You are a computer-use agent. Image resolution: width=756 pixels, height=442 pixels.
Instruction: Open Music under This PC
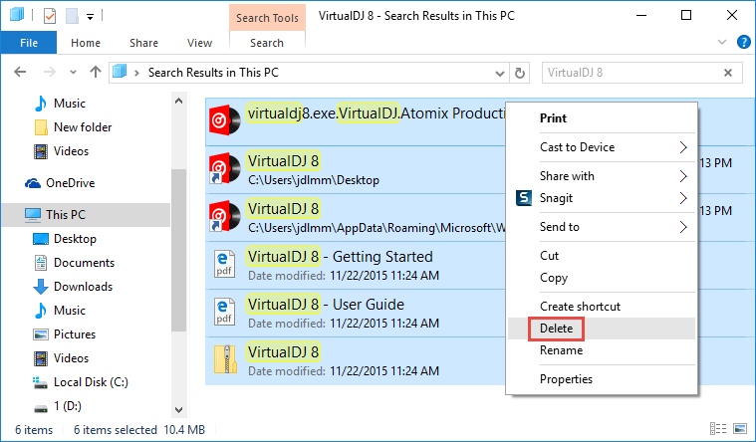pyautogui.click(x=61, y=311)
